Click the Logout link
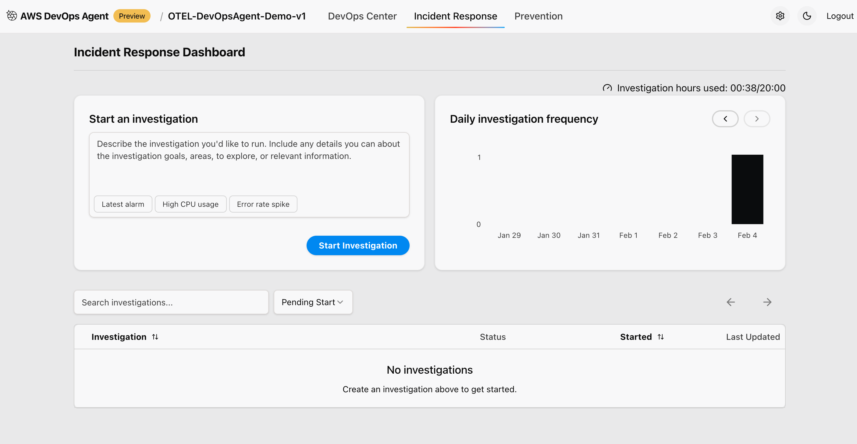 [x=840, y=16]
